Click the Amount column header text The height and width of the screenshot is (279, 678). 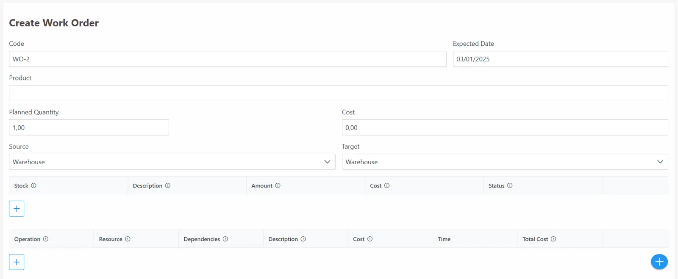(262, 186)
